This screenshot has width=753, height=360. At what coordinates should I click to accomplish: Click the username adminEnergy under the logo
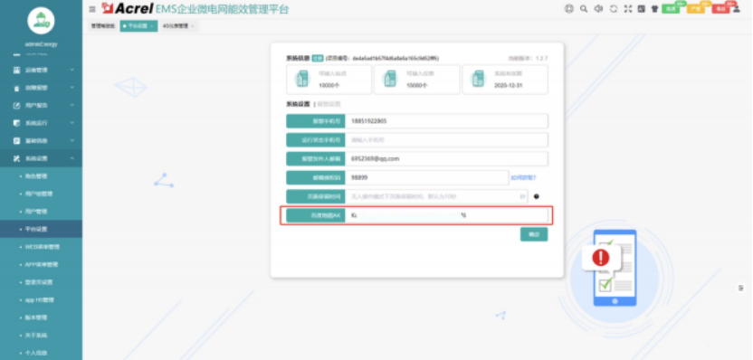coord(41,44)
